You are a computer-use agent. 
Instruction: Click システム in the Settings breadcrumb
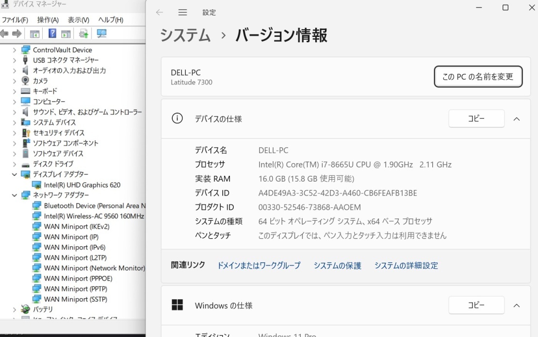pos(185,35)
